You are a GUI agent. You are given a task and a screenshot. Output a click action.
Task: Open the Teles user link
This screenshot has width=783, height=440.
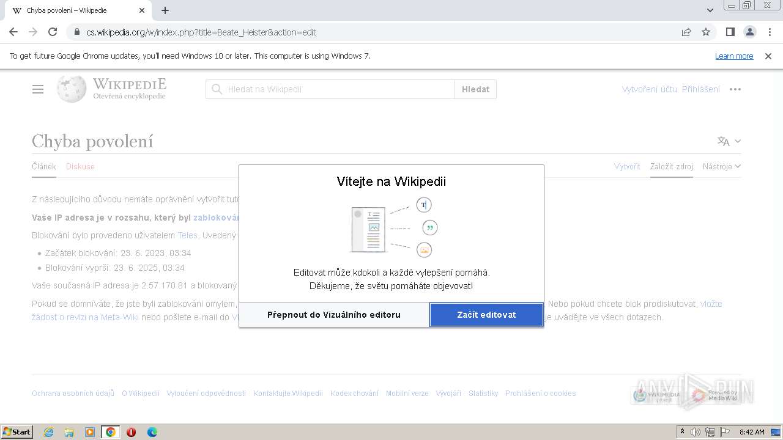(187, 235)
